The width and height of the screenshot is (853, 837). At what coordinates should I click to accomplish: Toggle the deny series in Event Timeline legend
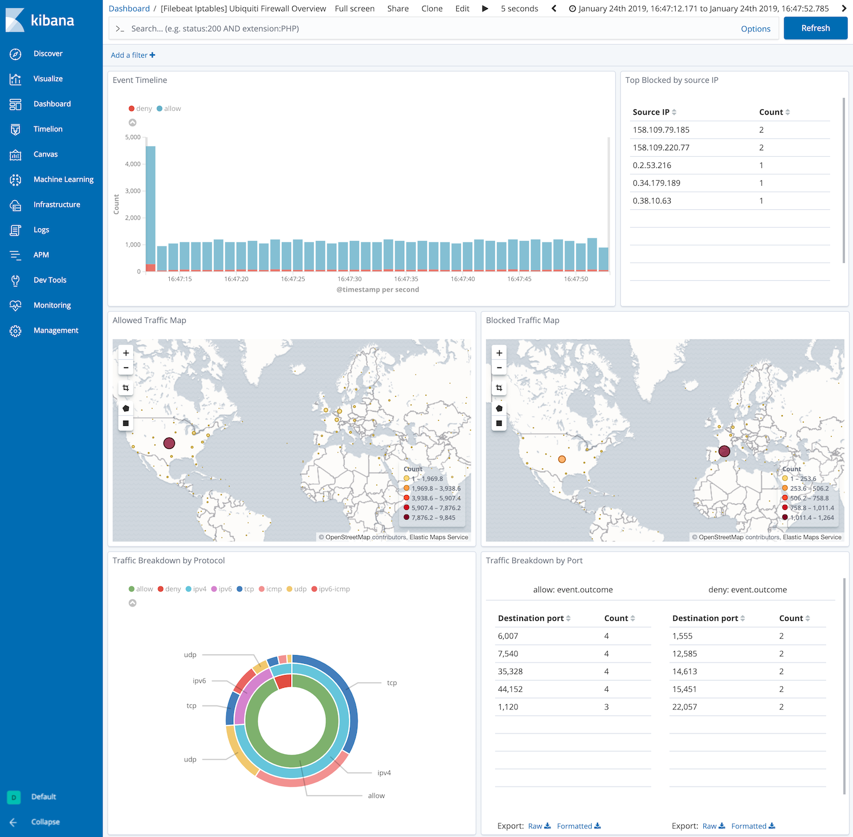[143, 108]
